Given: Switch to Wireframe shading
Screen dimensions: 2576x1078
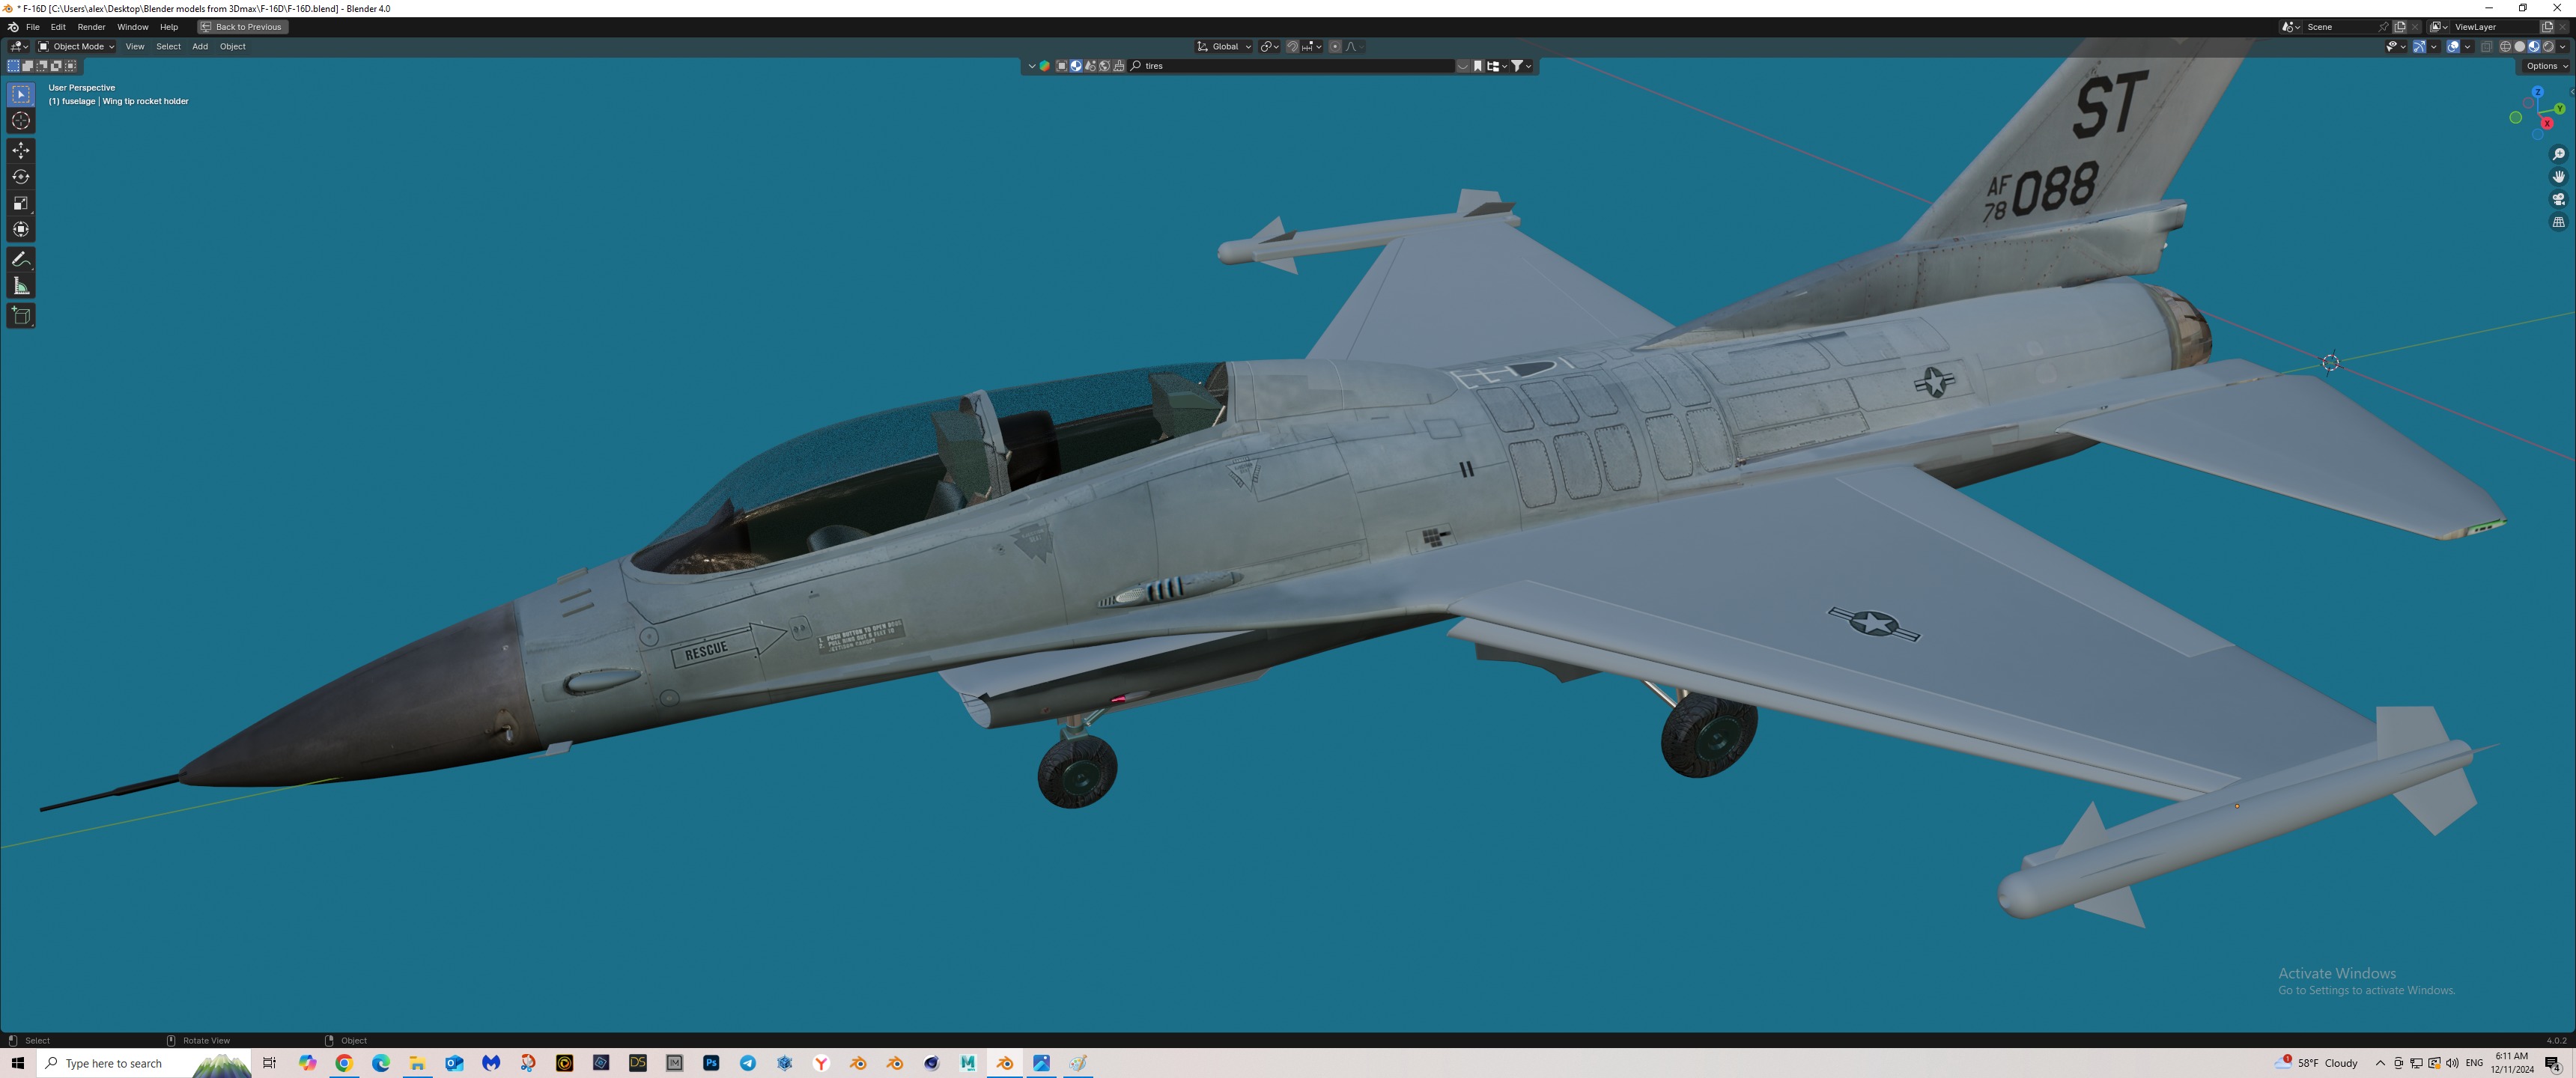Looking at the screenshot, I should (2506, 47).
